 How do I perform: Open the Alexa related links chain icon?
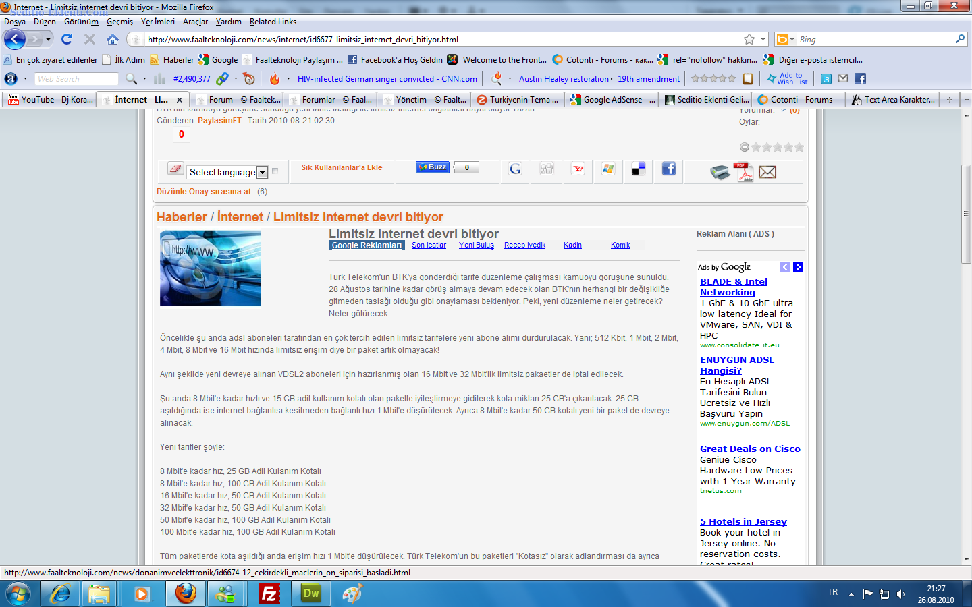pos(222,79)
